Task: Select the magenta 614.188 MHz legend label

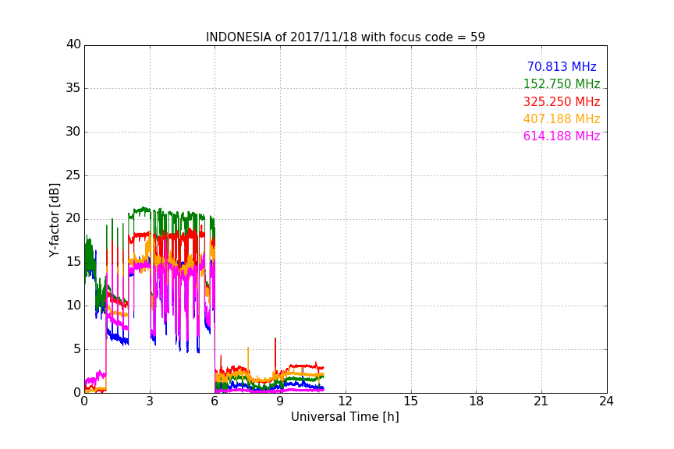Action: 562,136
